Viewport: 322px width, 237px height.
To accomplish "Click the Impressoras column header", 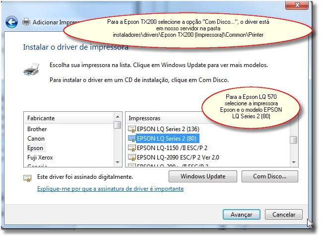I will click(x=144, y=118).
